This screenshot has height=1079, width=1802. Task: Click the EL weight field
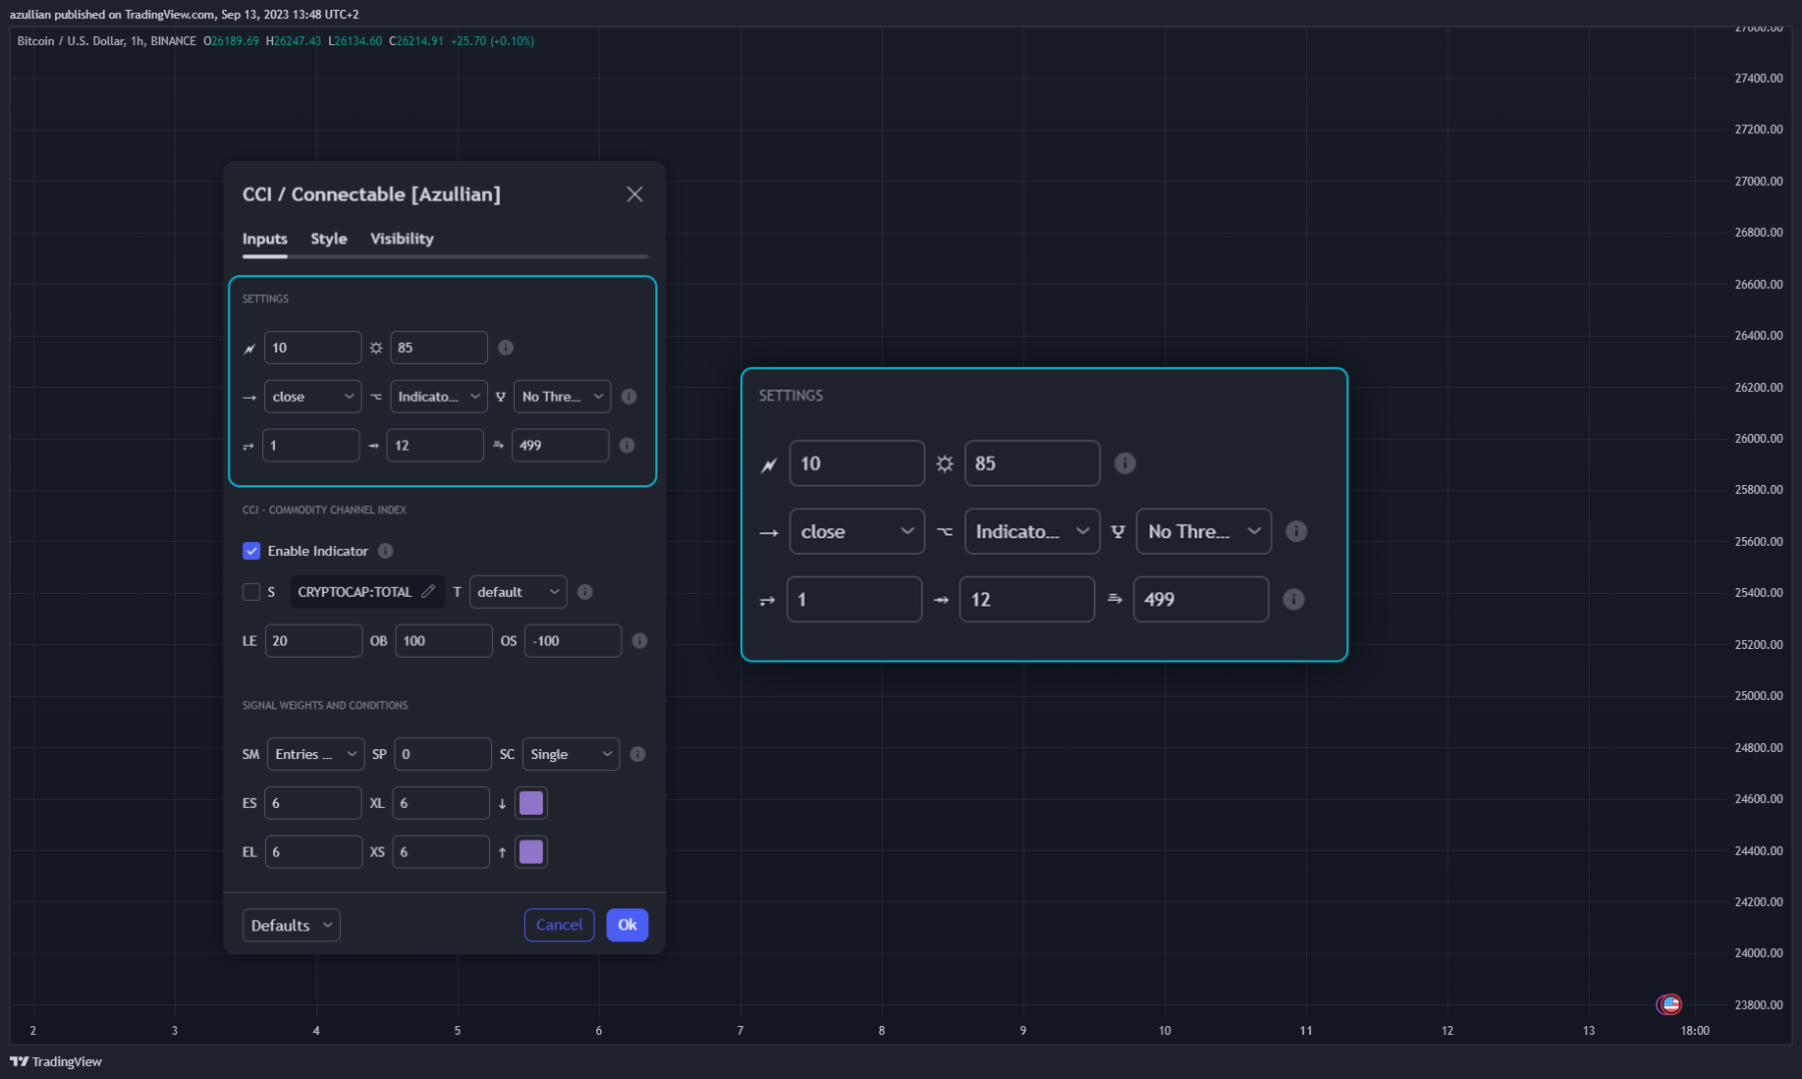click(x=313, y=852)
